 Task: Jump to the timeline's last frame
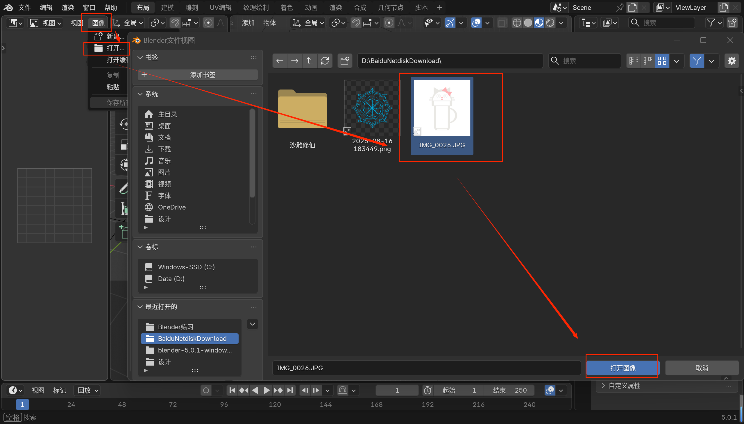(x=290, y=390)
